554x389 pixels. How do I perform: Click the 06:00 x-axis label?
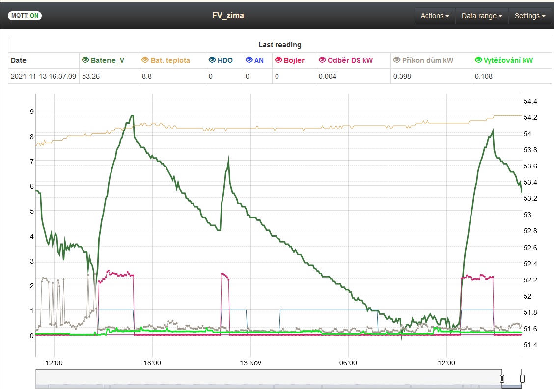point(348,363)
